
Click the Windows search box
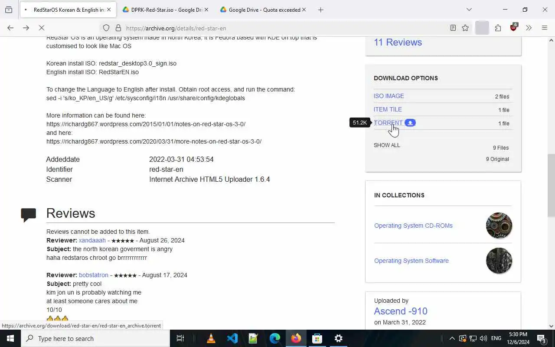click(95, 338)
